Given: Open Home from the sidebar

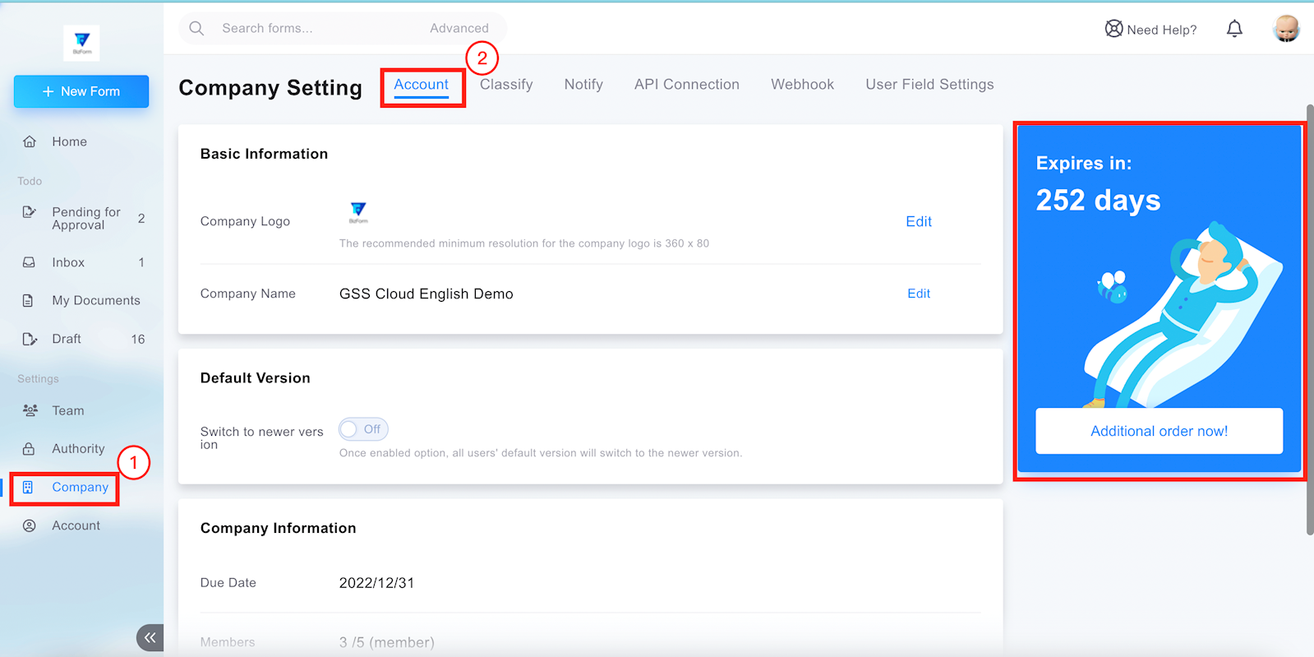Looking at the screenshot, I should tap(69, 141).
